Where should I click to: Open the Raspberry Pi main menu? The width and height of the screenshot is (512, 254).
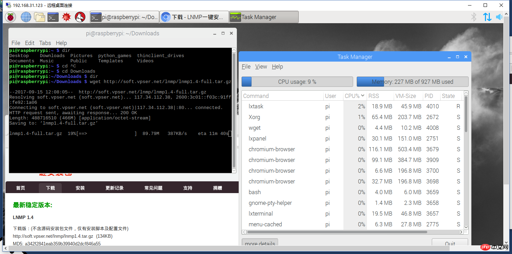coord(10,17)
